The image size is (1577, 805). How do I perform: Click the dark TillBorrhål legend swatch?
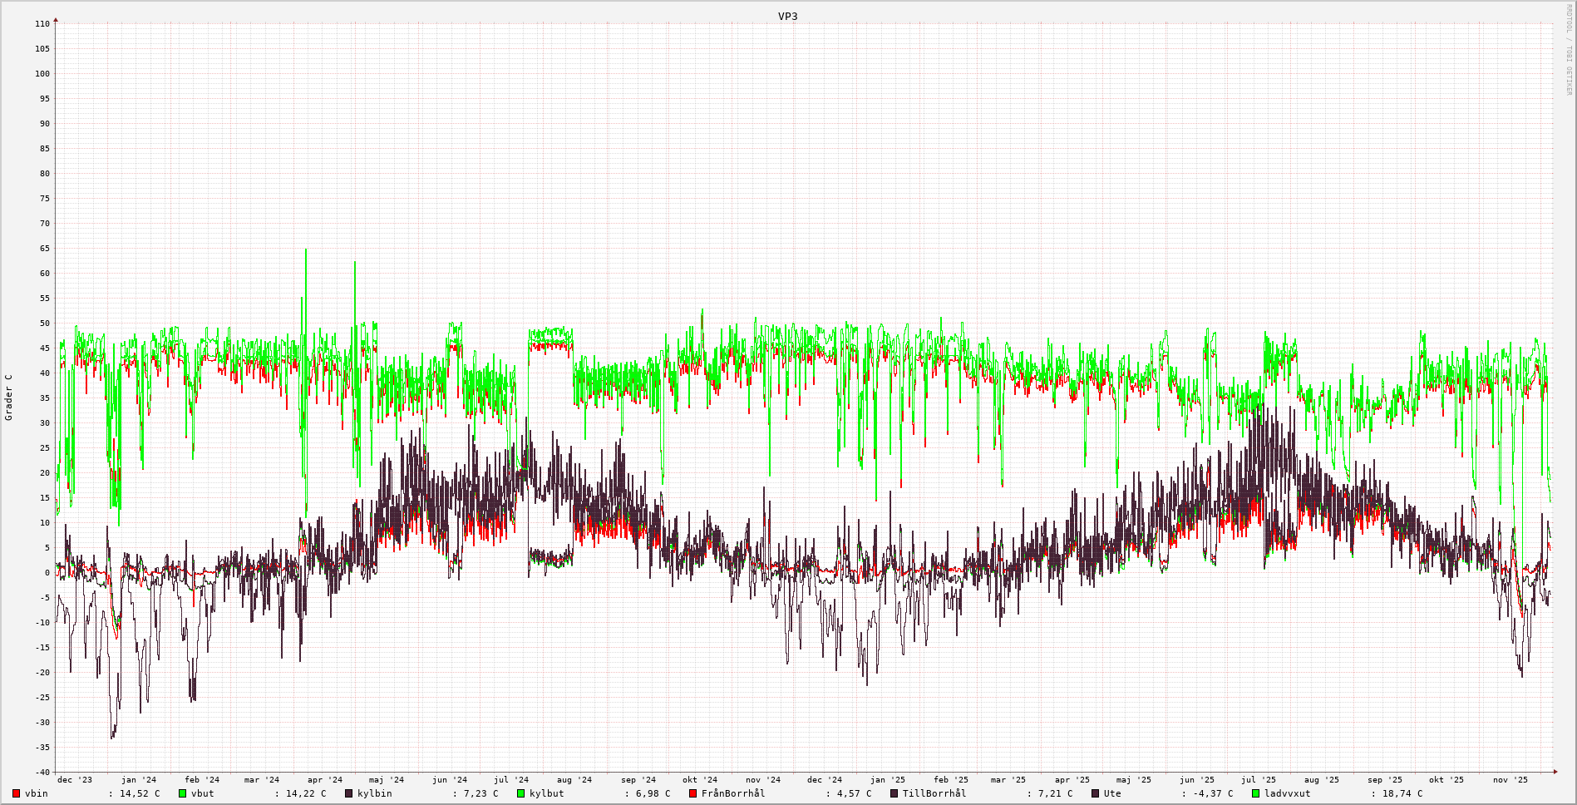894,793
